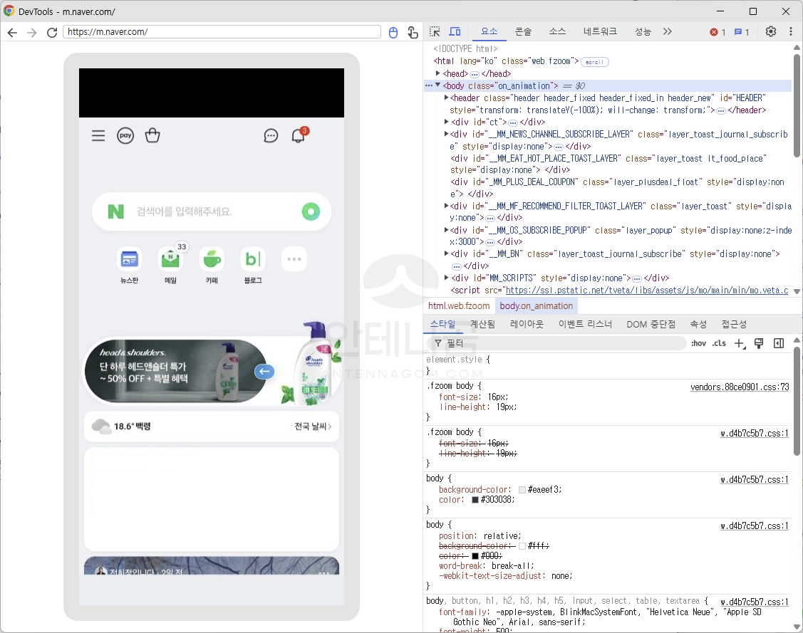The image size is (803, 633).
Task: Expand the MF_RECOMMEND_FILTER_TOAST_LAYER div
Action: 446,206
